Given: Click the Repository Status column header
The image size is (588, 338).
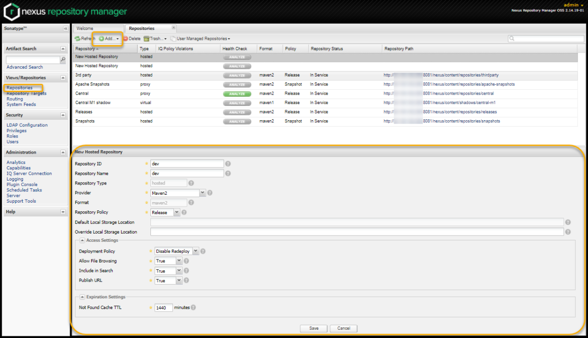Looking at the screenshot, I should coord(344,49).
